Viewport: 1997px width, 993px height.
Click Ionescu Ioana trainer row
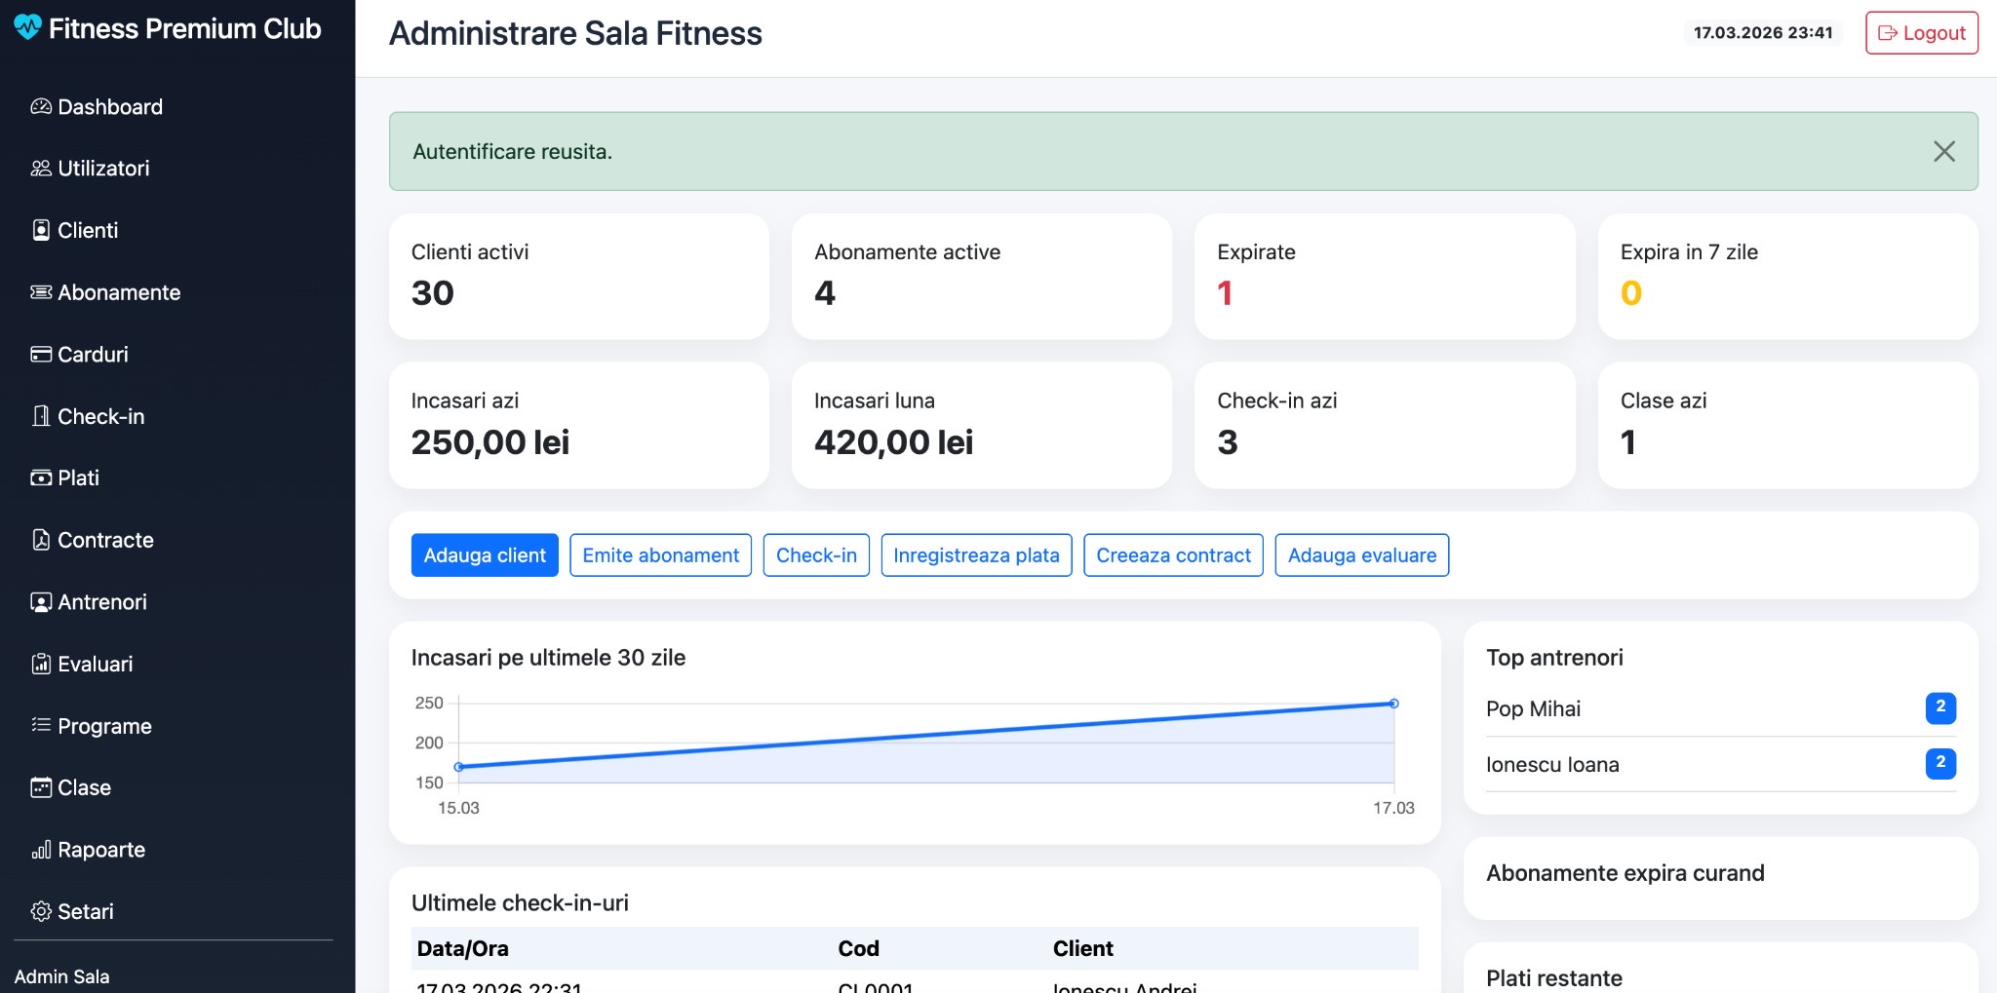click(1721, 765)
